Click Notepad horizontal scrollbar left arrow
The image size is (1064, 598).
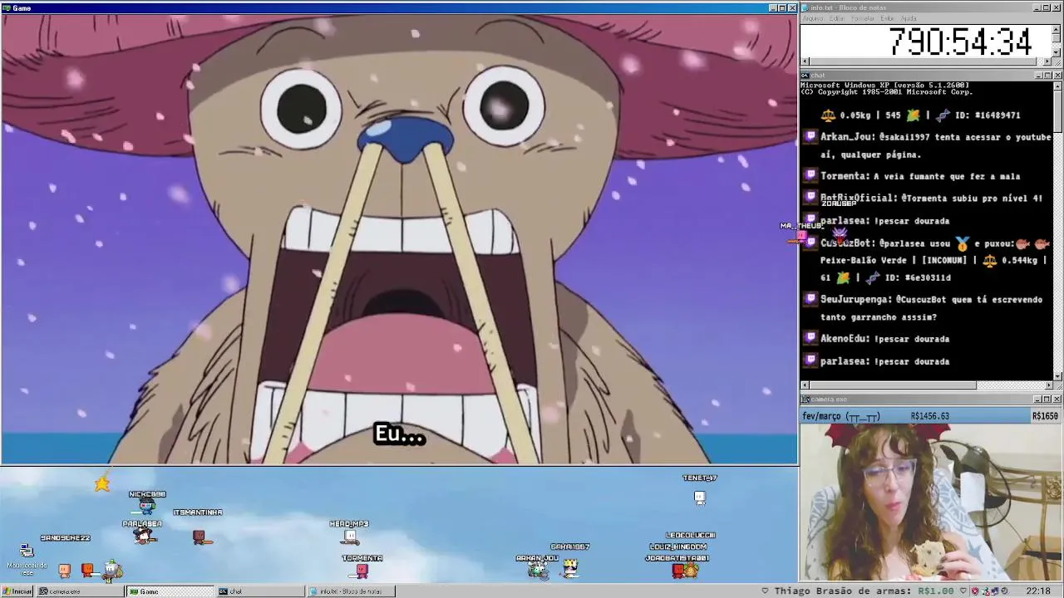click(805, 61)
